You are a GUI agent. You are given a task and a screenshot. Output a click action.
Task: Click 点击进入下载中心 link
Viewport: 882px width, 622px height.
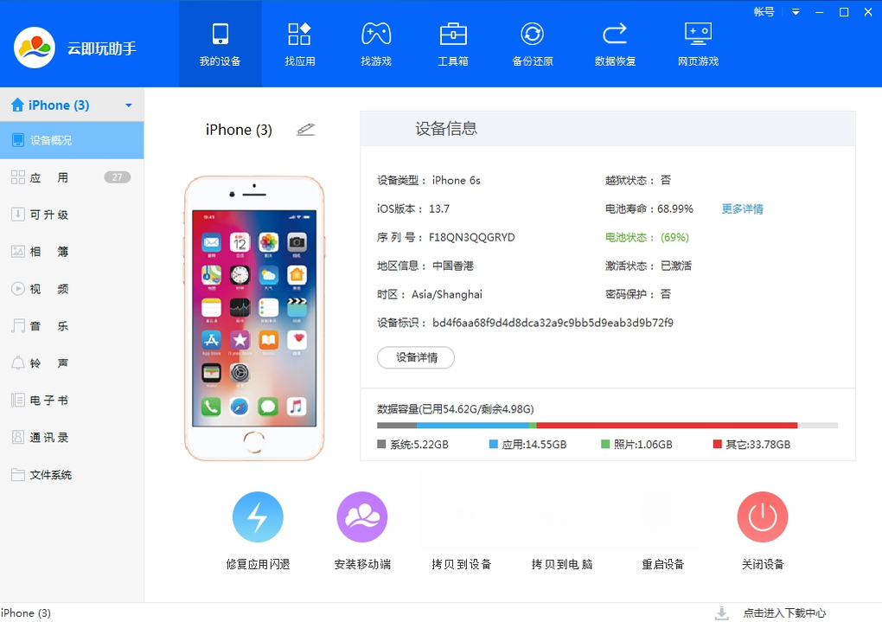pos(784,613)
